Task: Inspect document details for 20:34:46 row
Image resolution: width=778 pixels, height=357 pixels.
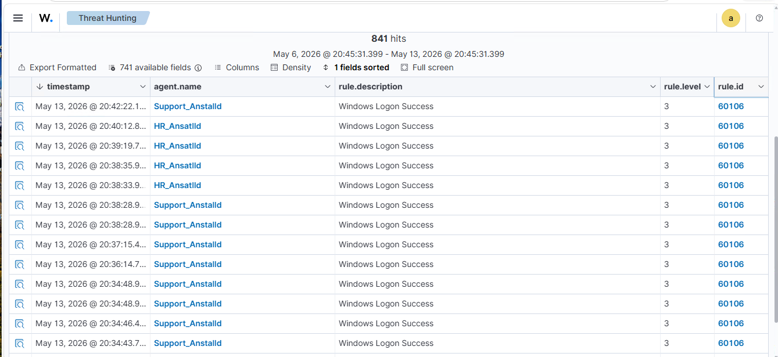Action: pos(20,324)
